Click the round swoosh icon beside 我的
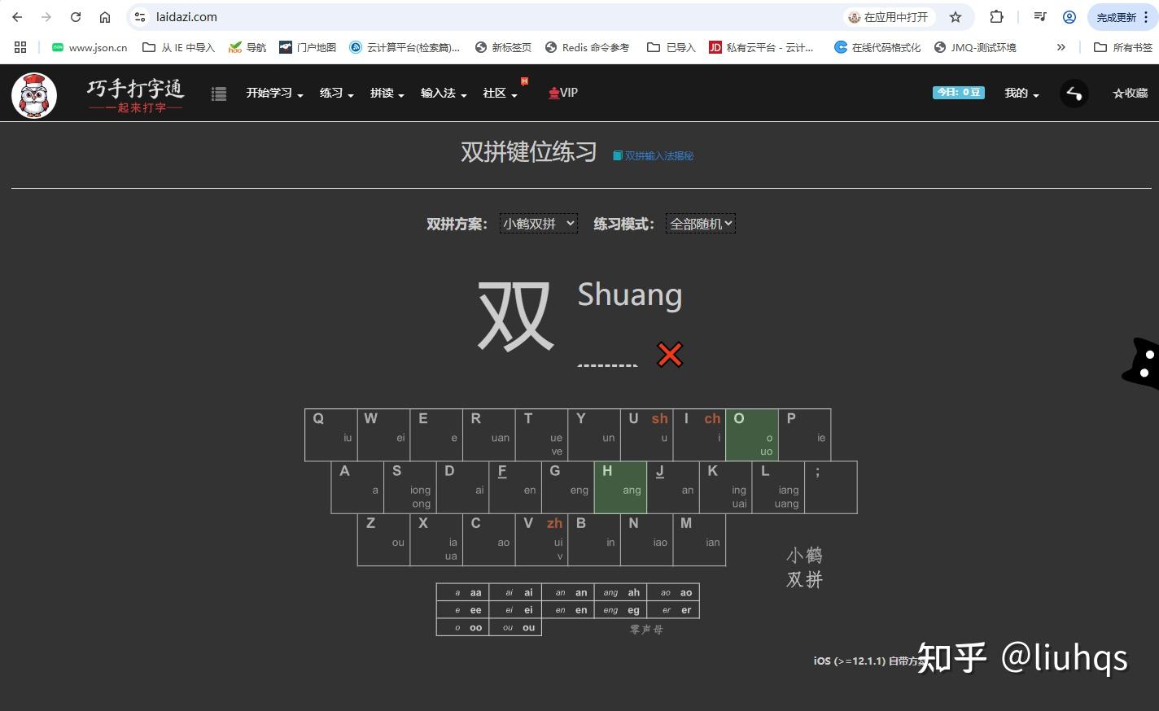 pyautogui.click(x=1074, y=94)
